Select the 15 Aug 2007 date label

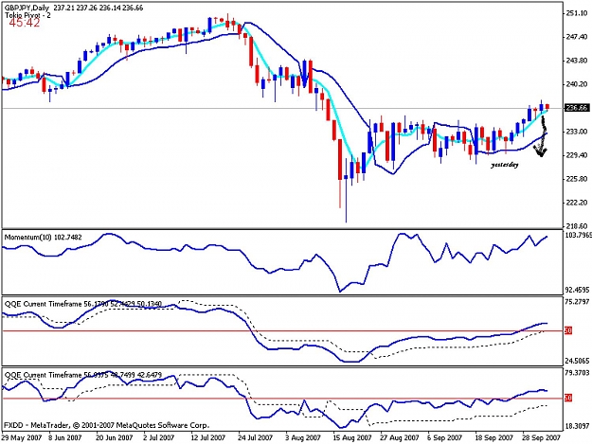[352, 437]
